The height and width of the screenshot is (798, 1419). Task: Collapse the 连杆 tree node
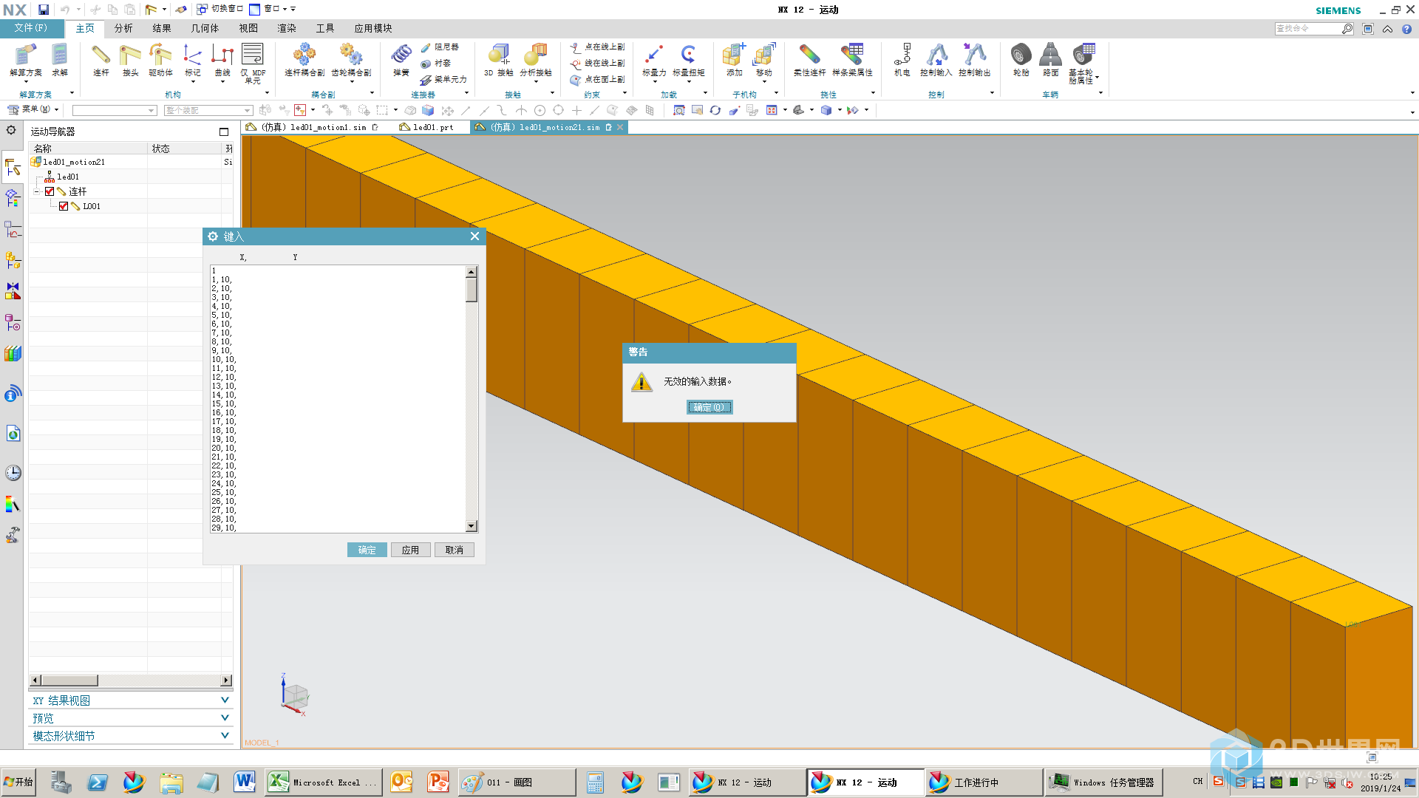click(36, 191)
